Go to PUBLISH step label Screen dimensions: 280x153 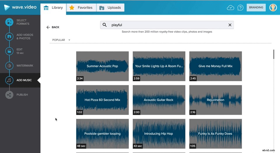click(x=22, y=95)
